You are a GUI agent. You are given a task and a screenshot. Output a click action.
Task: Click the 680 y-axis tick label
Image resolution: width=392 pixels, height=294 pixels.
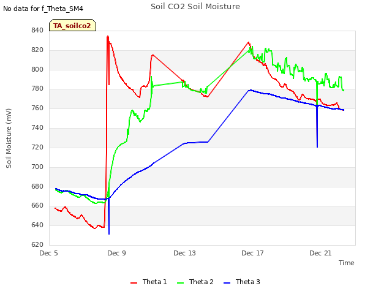tap(37, 186)
